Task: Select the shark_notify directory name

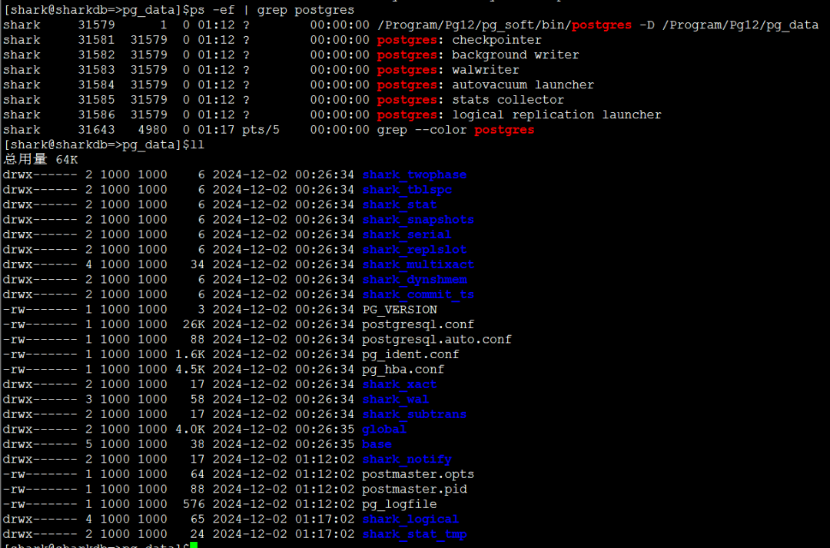Action: coord(407,459)
